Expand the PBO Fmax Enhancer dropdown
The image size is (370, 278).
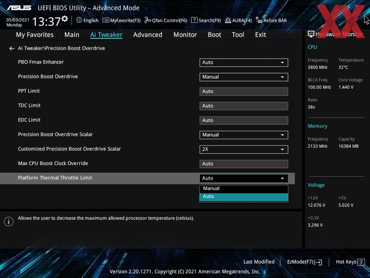pos(244,62)
